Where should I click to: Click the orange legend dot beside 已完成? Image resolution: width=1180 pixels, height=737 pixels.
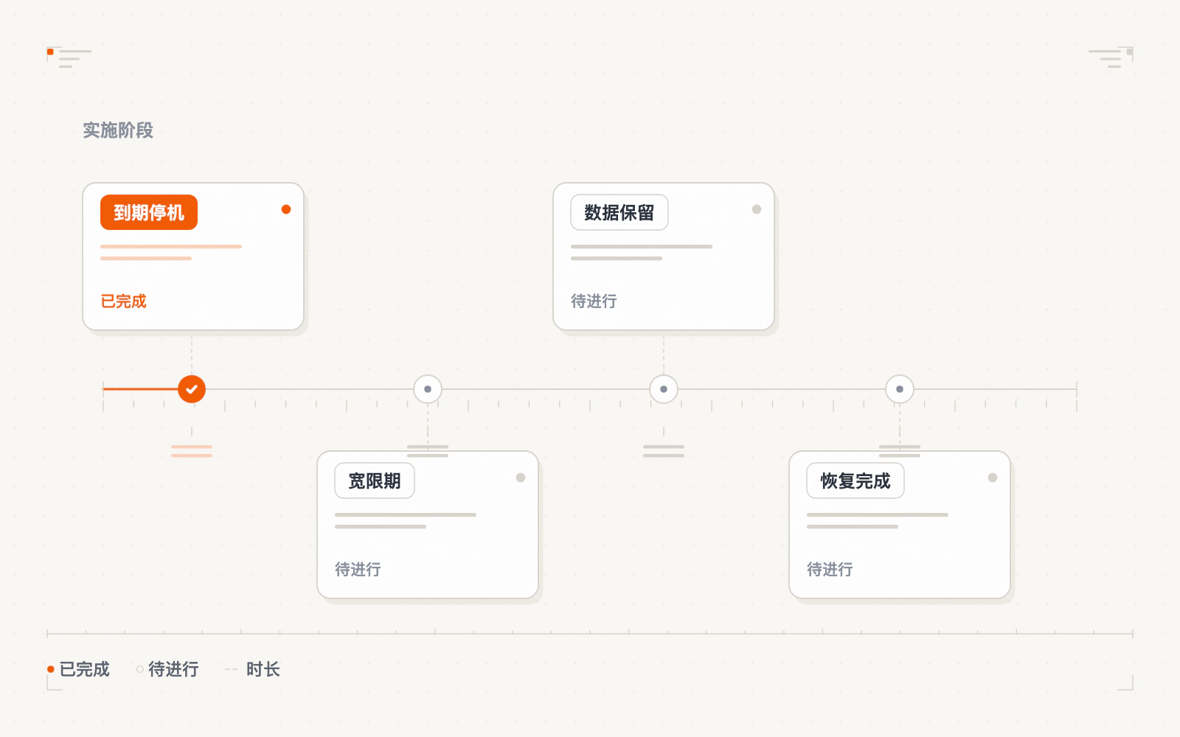tap(51, 669)
